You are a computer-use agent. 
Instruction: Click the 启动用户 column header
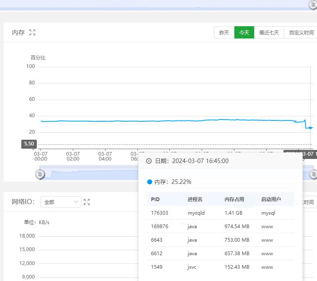[271, 199]
